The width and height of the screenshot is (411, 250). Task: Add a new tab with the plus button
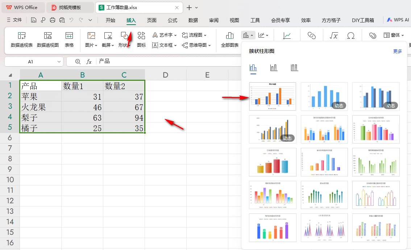[x=189, y=8]
